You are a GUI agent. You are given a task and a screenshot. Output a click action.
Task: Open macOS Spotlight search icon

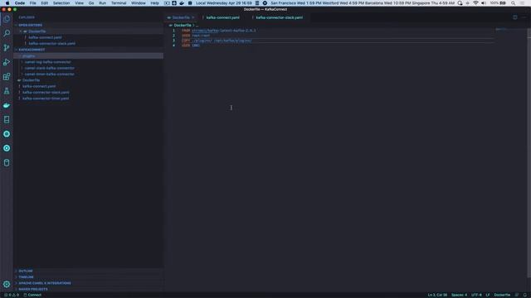[513, 3]
